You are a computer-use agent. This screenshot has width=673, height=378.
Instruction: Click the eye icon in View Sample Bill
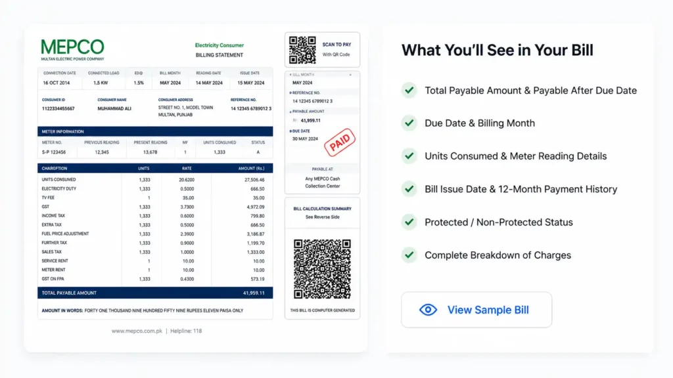(x=428, y=310)
